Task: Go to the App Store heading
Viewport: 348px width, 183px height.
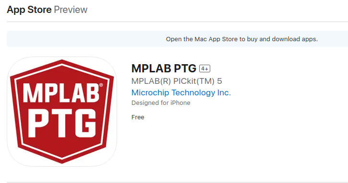Action: point(29,10)
